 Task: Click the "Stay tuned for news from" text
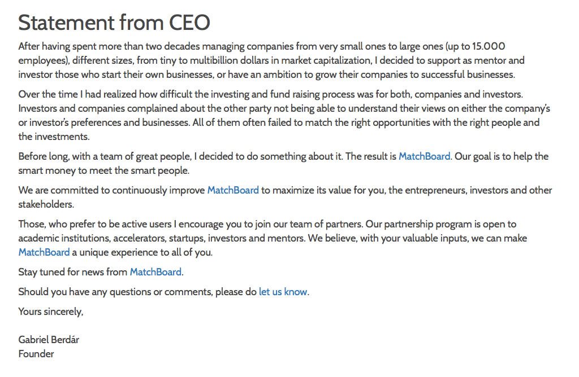coord(72,272)
